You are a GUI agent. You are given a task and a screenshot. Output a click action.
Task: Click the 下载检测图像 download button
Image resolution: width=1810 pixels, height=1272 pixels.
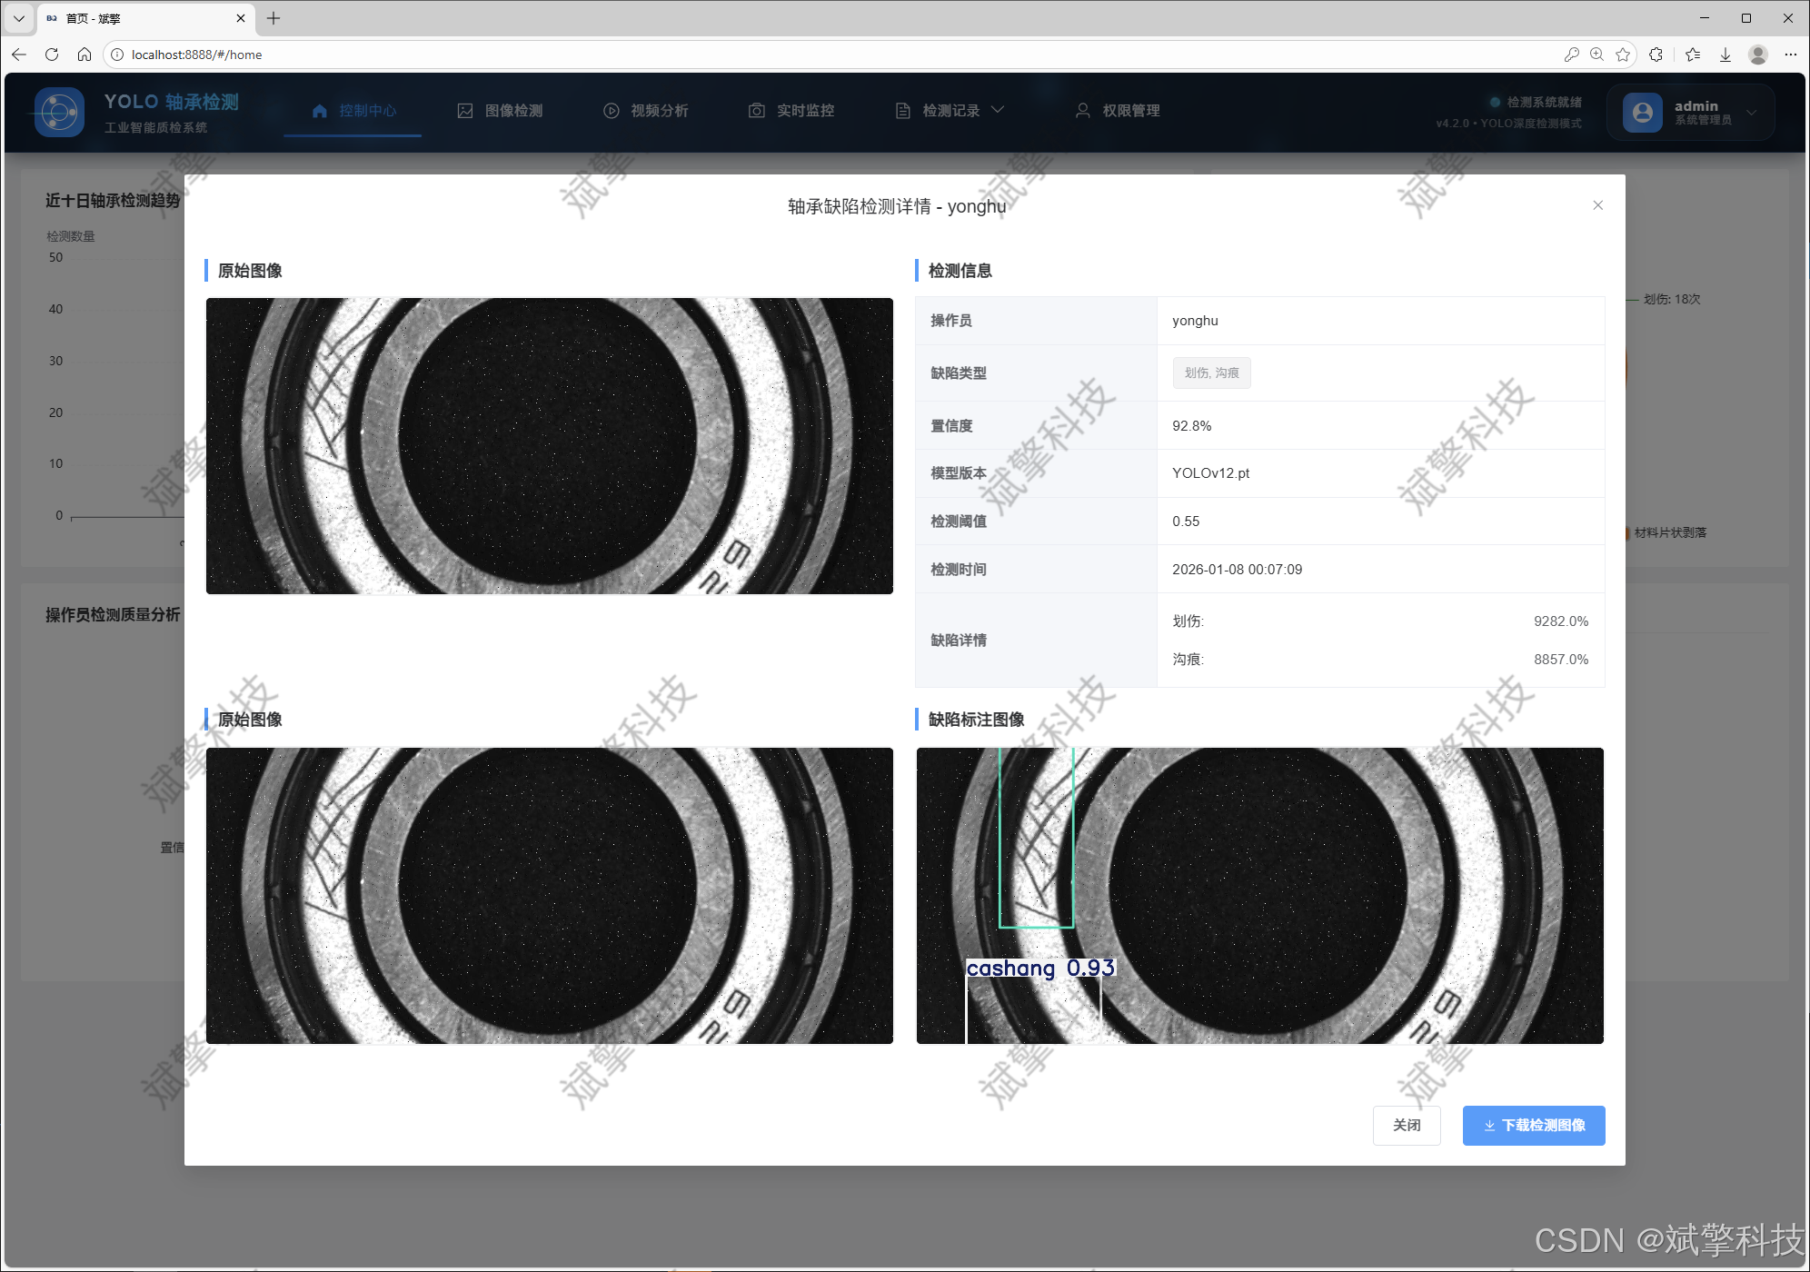click(x=1533, y=1126)
